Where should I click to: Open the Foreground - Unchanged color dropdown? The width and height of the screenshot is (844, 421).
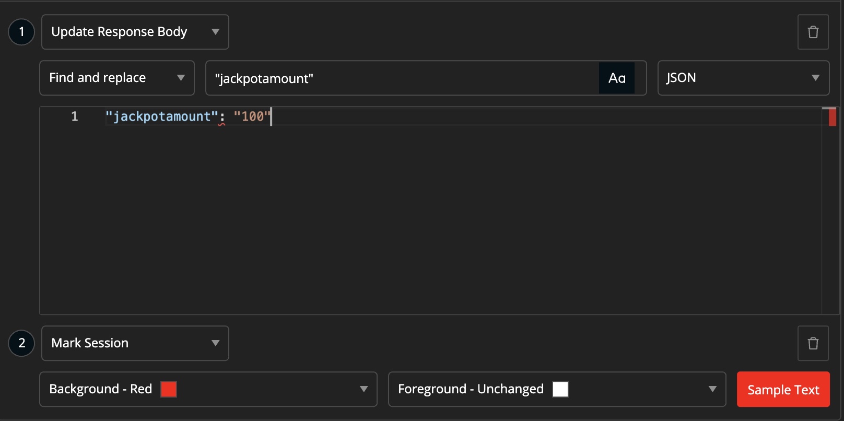[x=557, y=389]
